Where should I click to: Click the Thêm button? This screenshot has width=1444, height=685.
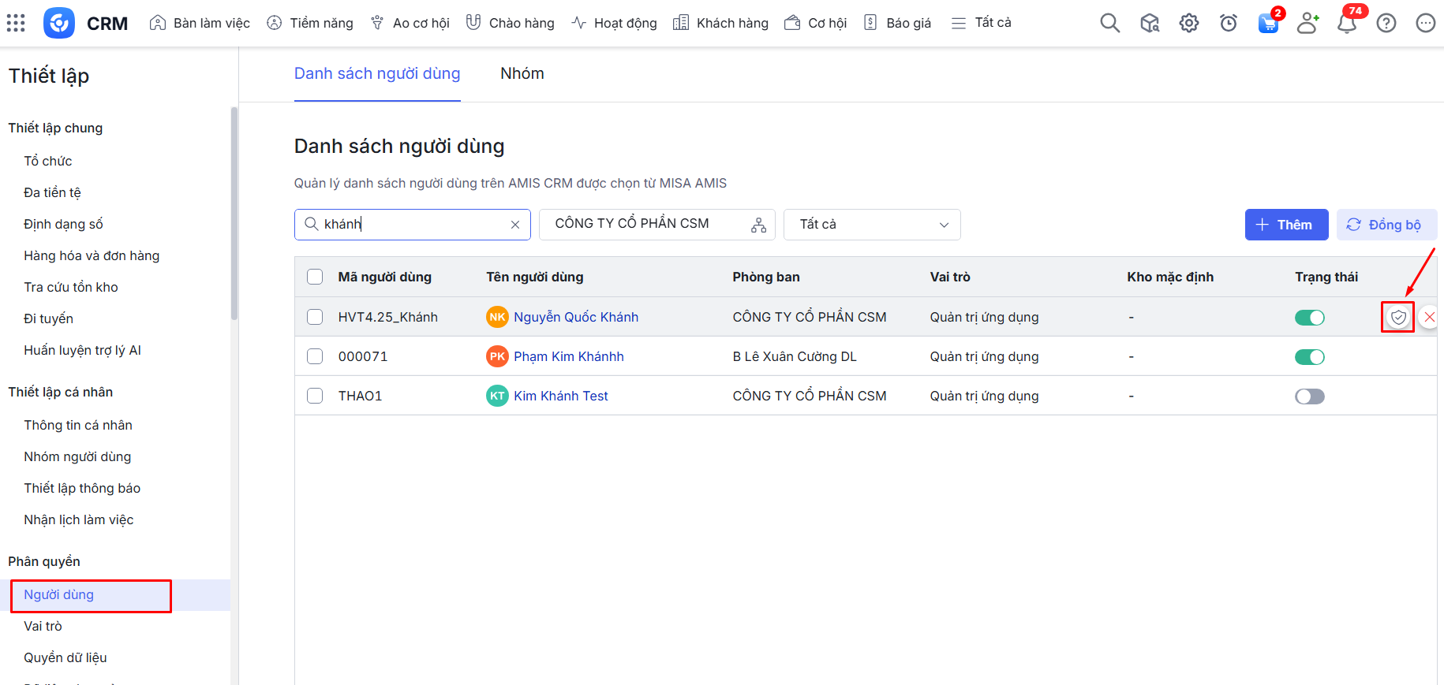pyautogui.click(x=1285, y=225)
